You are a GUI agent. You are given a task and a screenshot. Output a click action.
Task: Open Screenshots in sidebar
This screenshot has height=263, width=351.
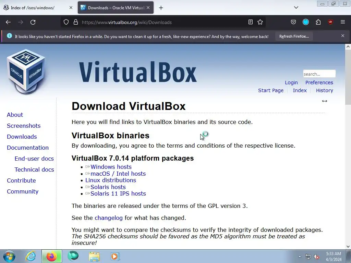[x=24, y=126]
